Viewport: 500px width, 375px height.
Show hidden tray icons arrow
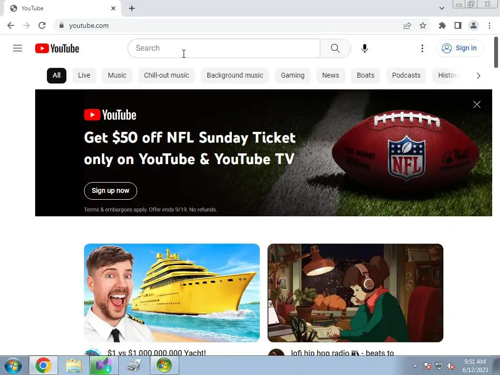(415, 366)
